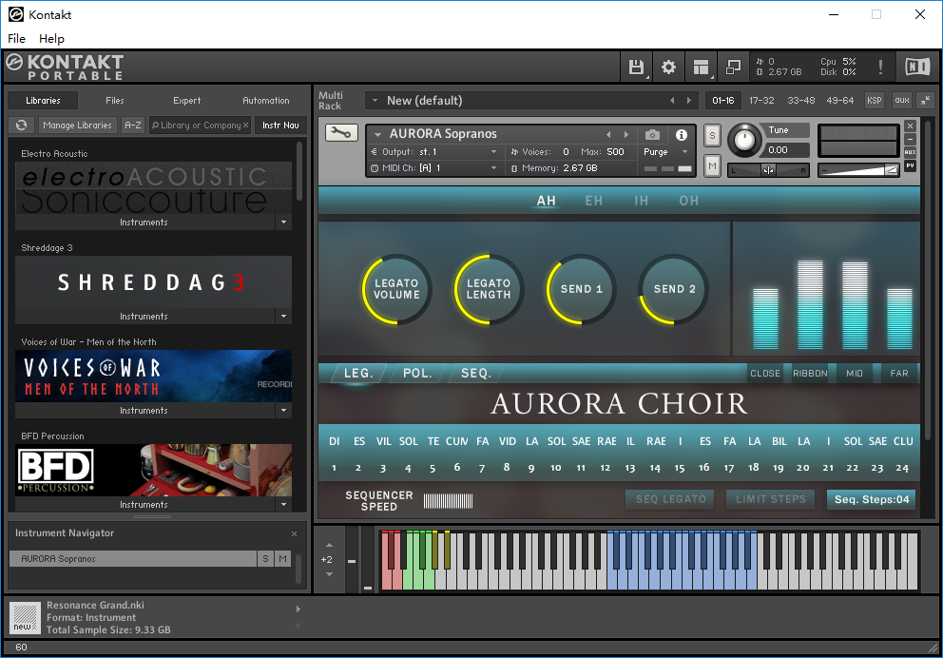
Task: Show instrument info with the i icon
Action: pyautogui.click(x=682, y=135)
